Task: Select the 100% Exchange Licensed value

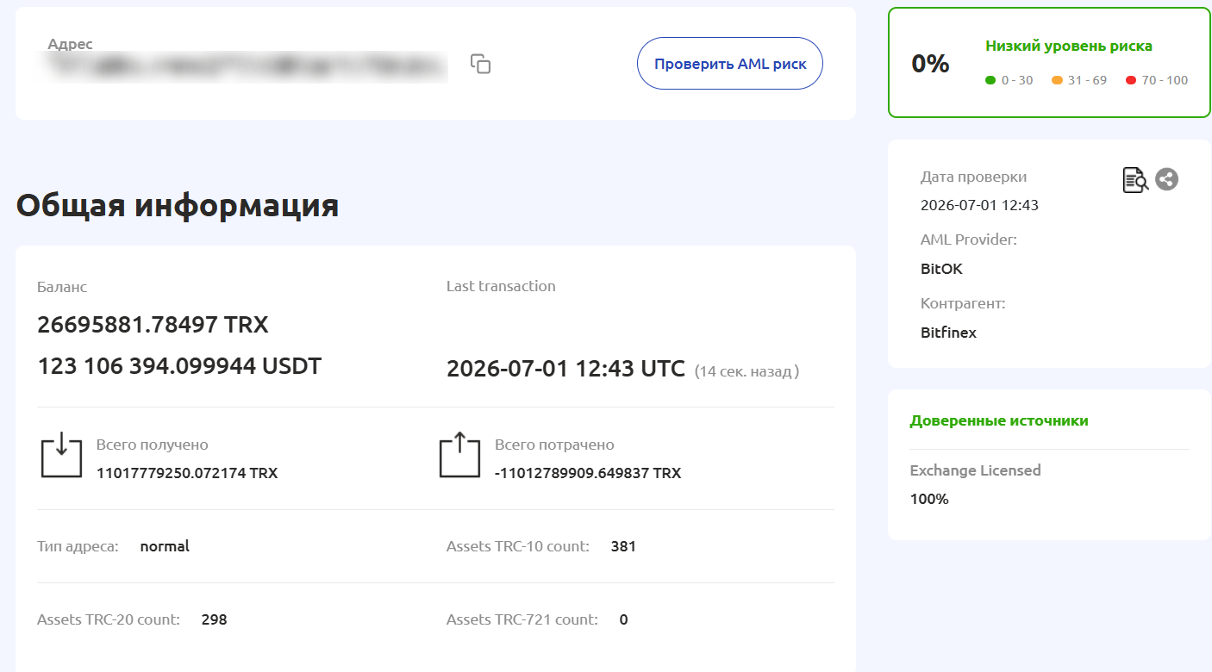Action: [929, 499]
